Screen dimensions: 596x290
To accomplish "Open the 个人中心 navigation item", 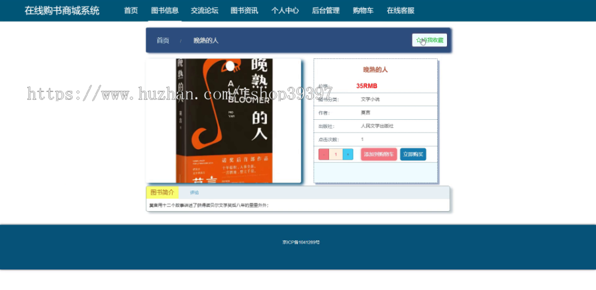I will [x=285, y=11].
